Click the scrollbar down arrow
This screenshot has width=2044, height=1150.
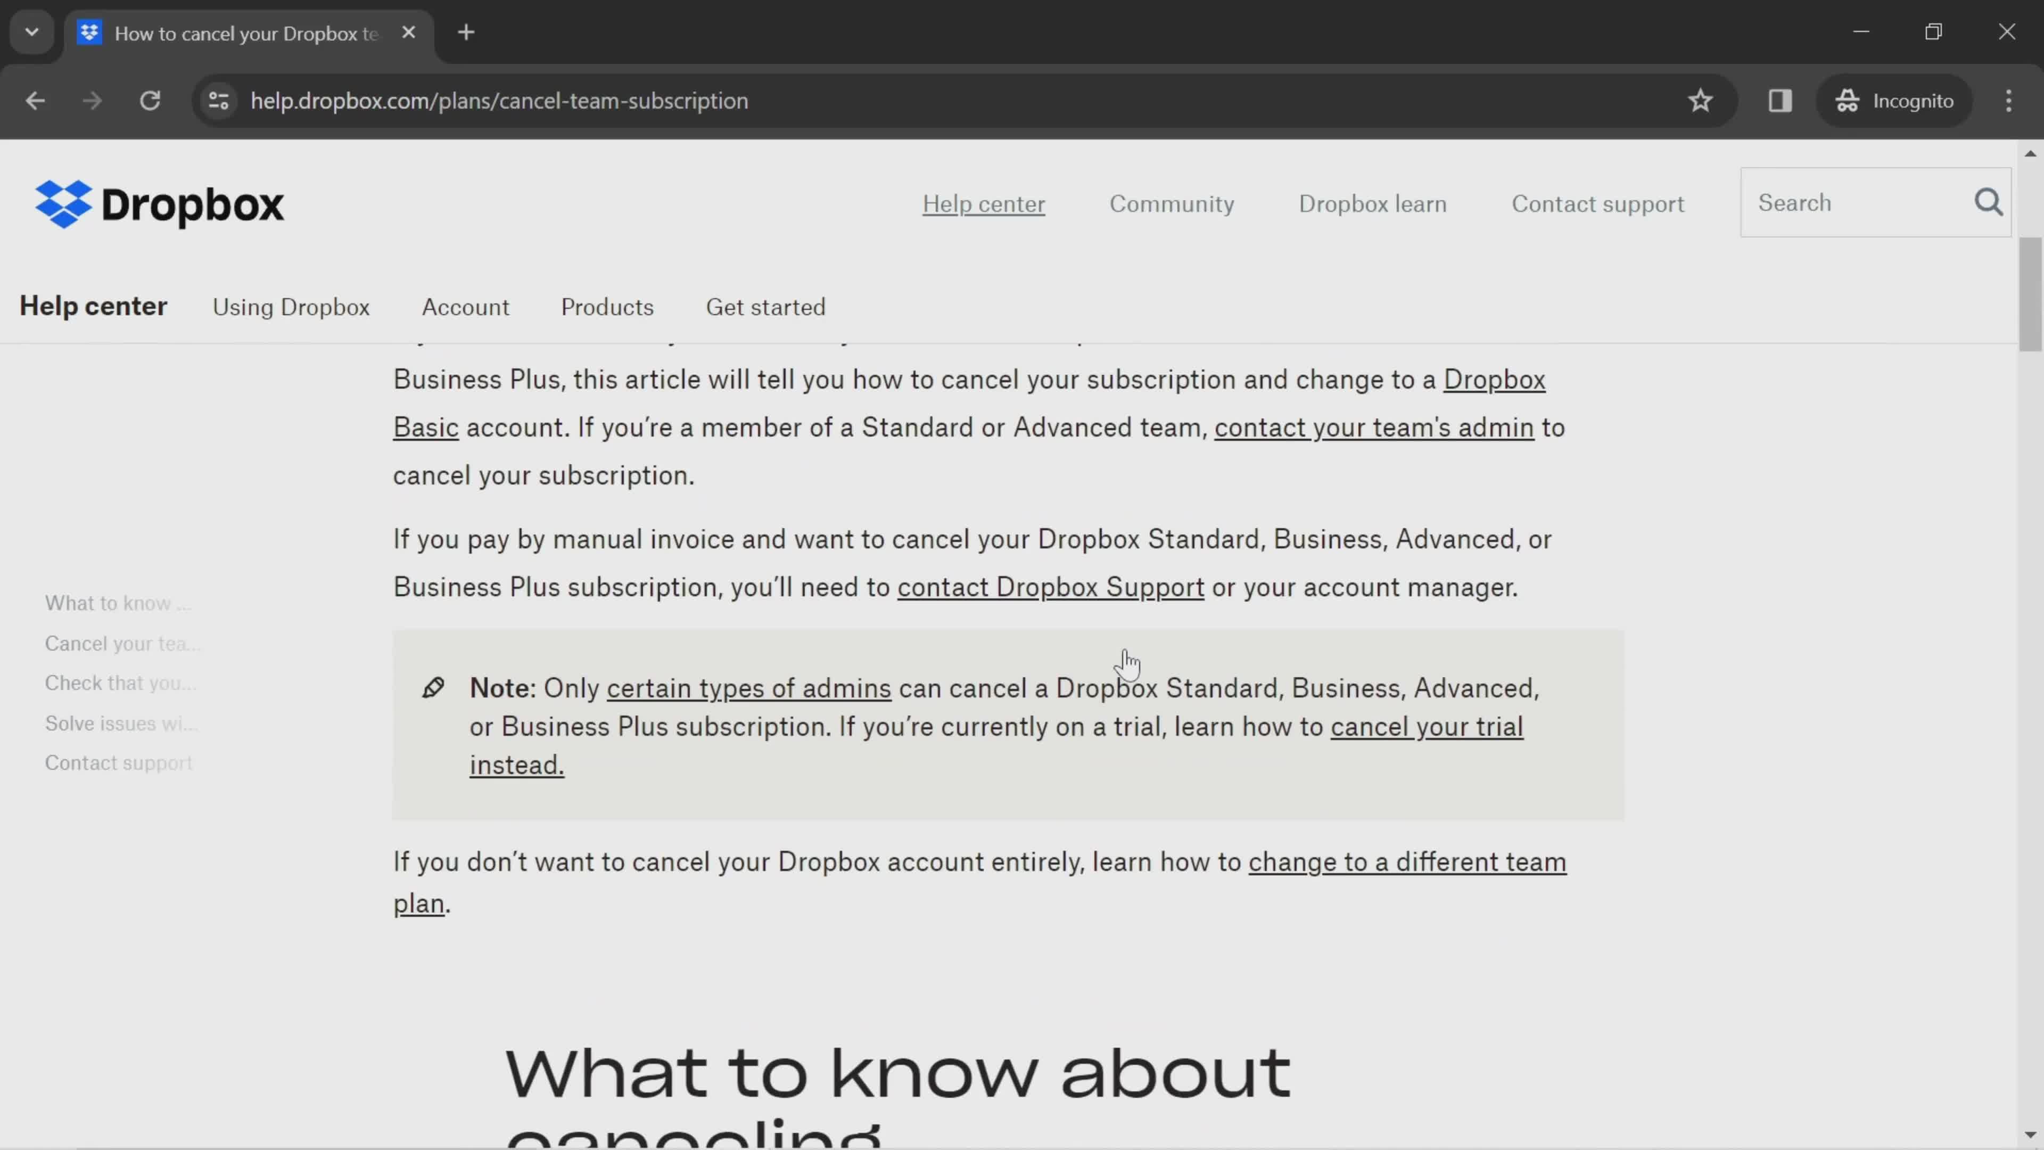click(x=2030, y=1135)
